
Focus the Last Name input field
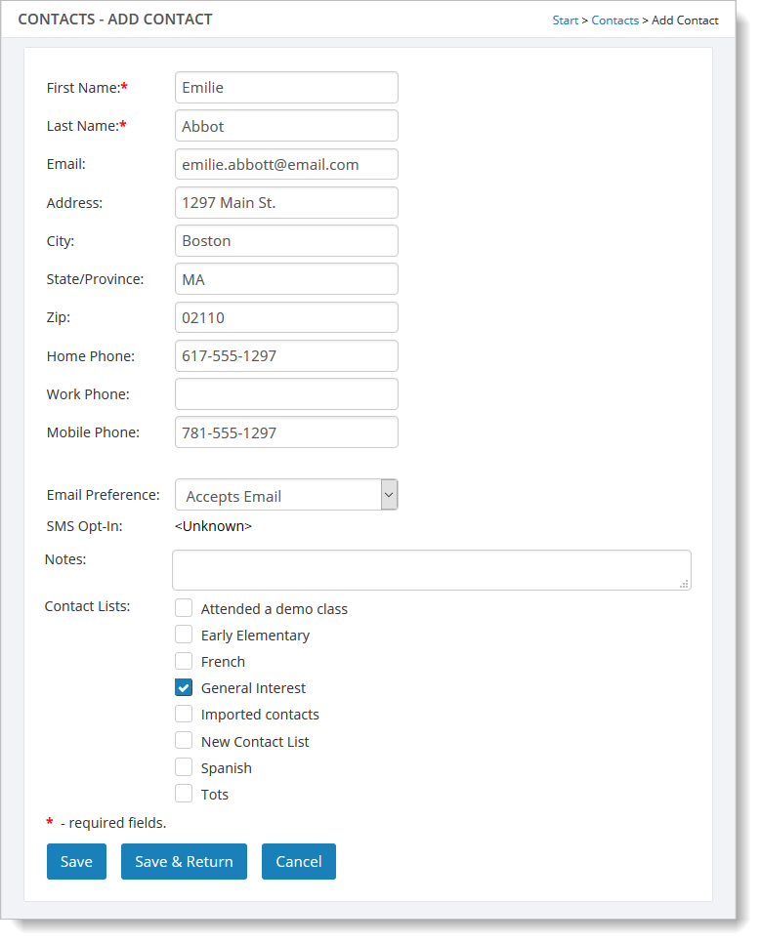[x=286, y=126]
